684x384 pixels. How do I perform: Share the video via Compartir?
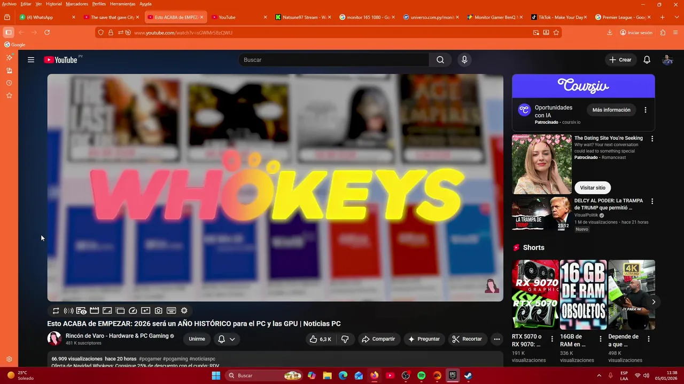[378, 339]
